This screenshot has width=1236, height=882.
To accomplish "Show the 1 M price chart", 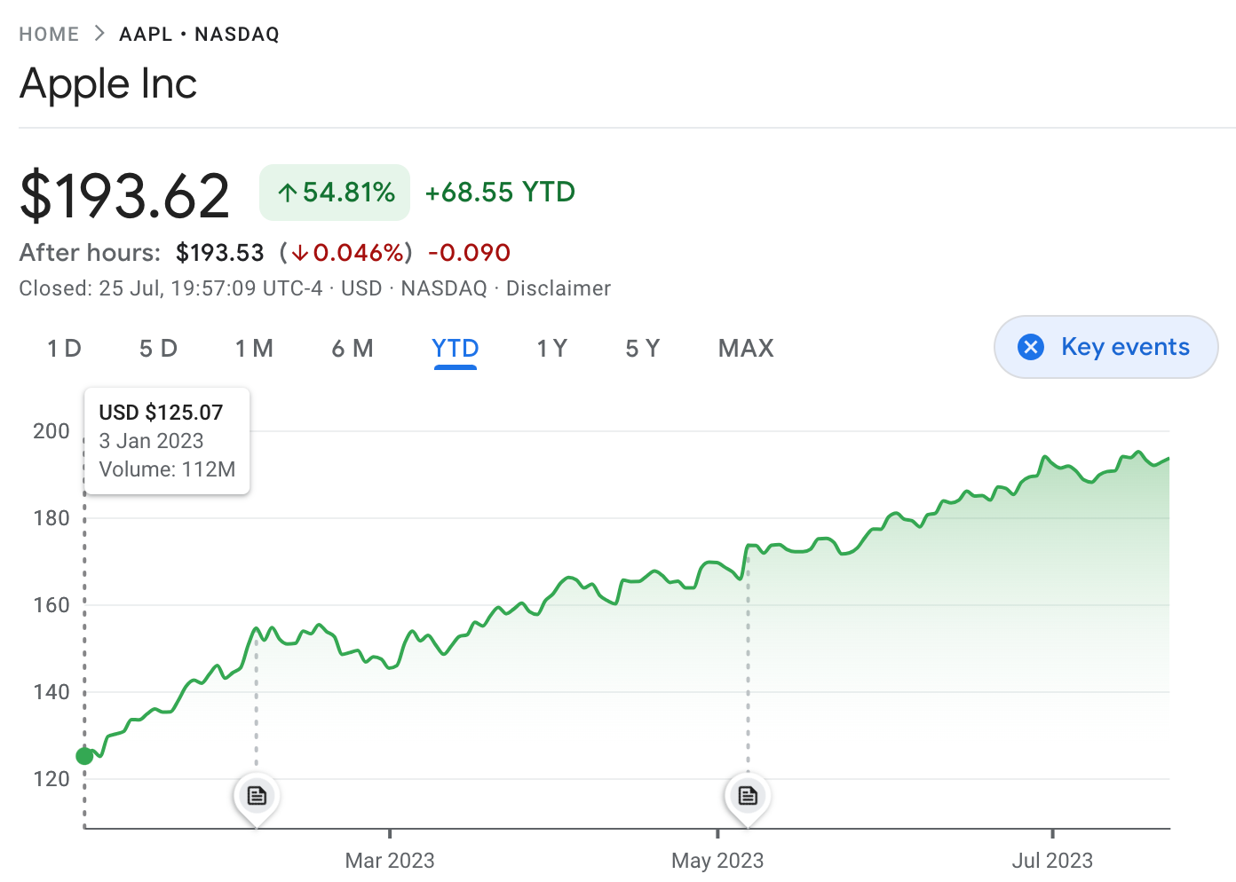I will point(254,349).
